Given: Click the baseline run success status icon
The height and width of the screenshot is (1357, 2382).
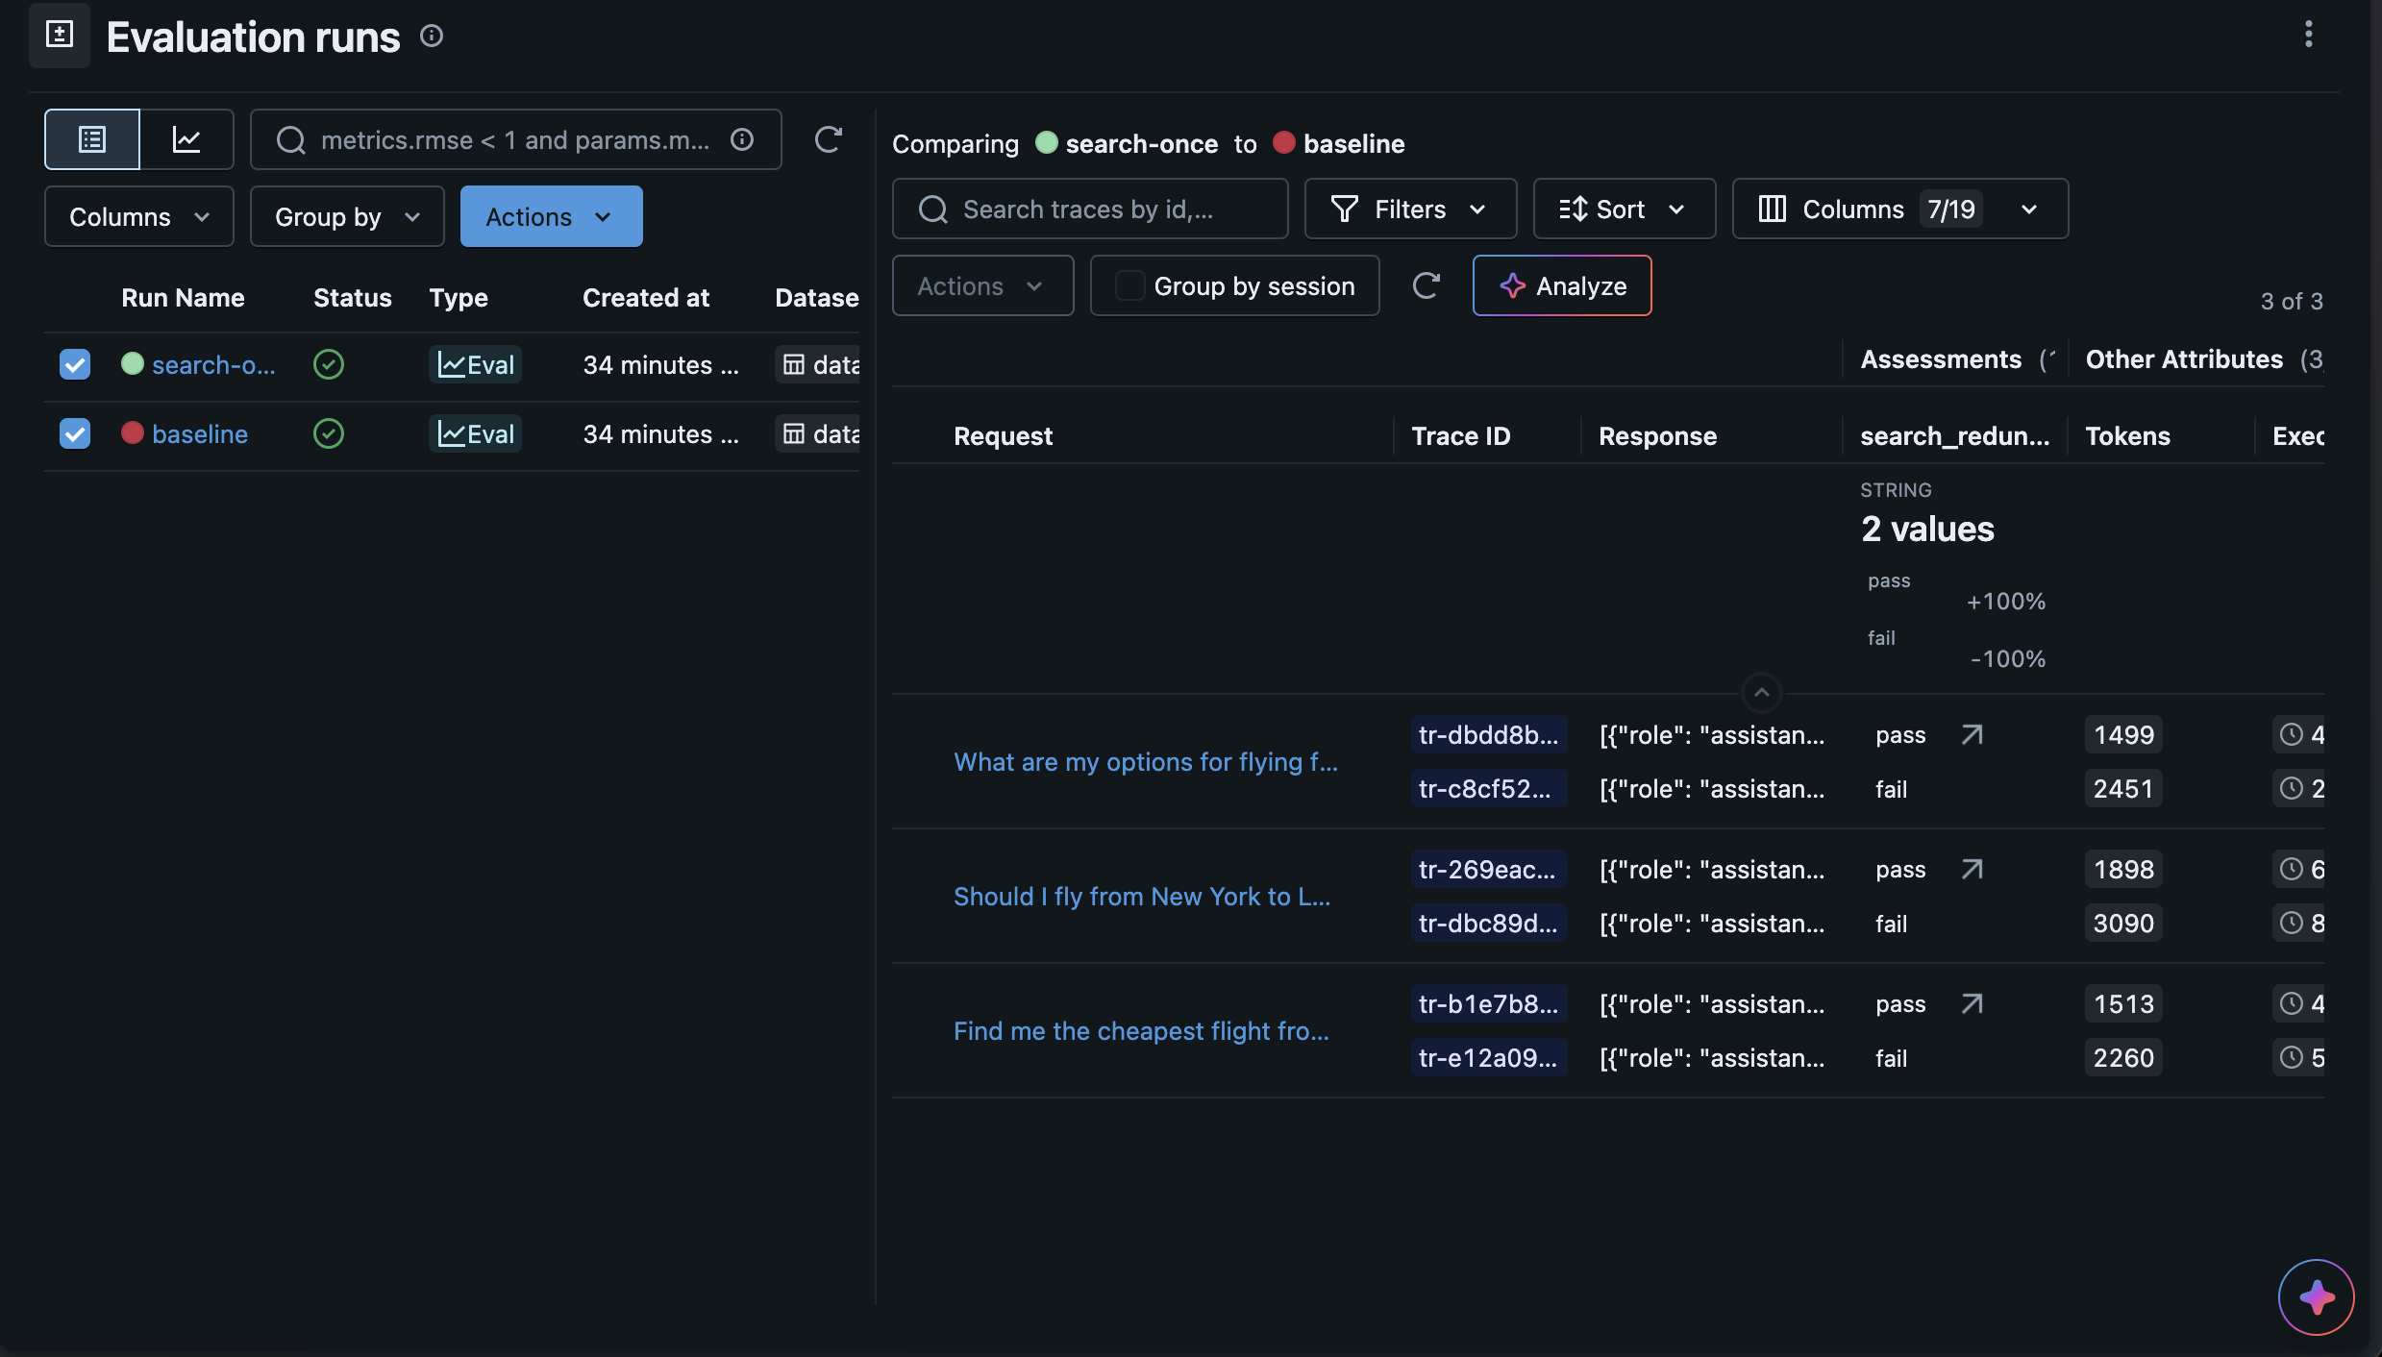Looking at the screenshot, I should (x=329, y=434).
